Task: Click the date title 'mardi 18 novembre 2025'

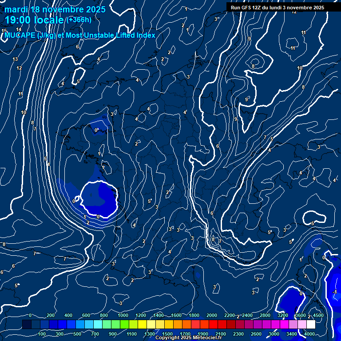Action: click(x=55, y=10)
